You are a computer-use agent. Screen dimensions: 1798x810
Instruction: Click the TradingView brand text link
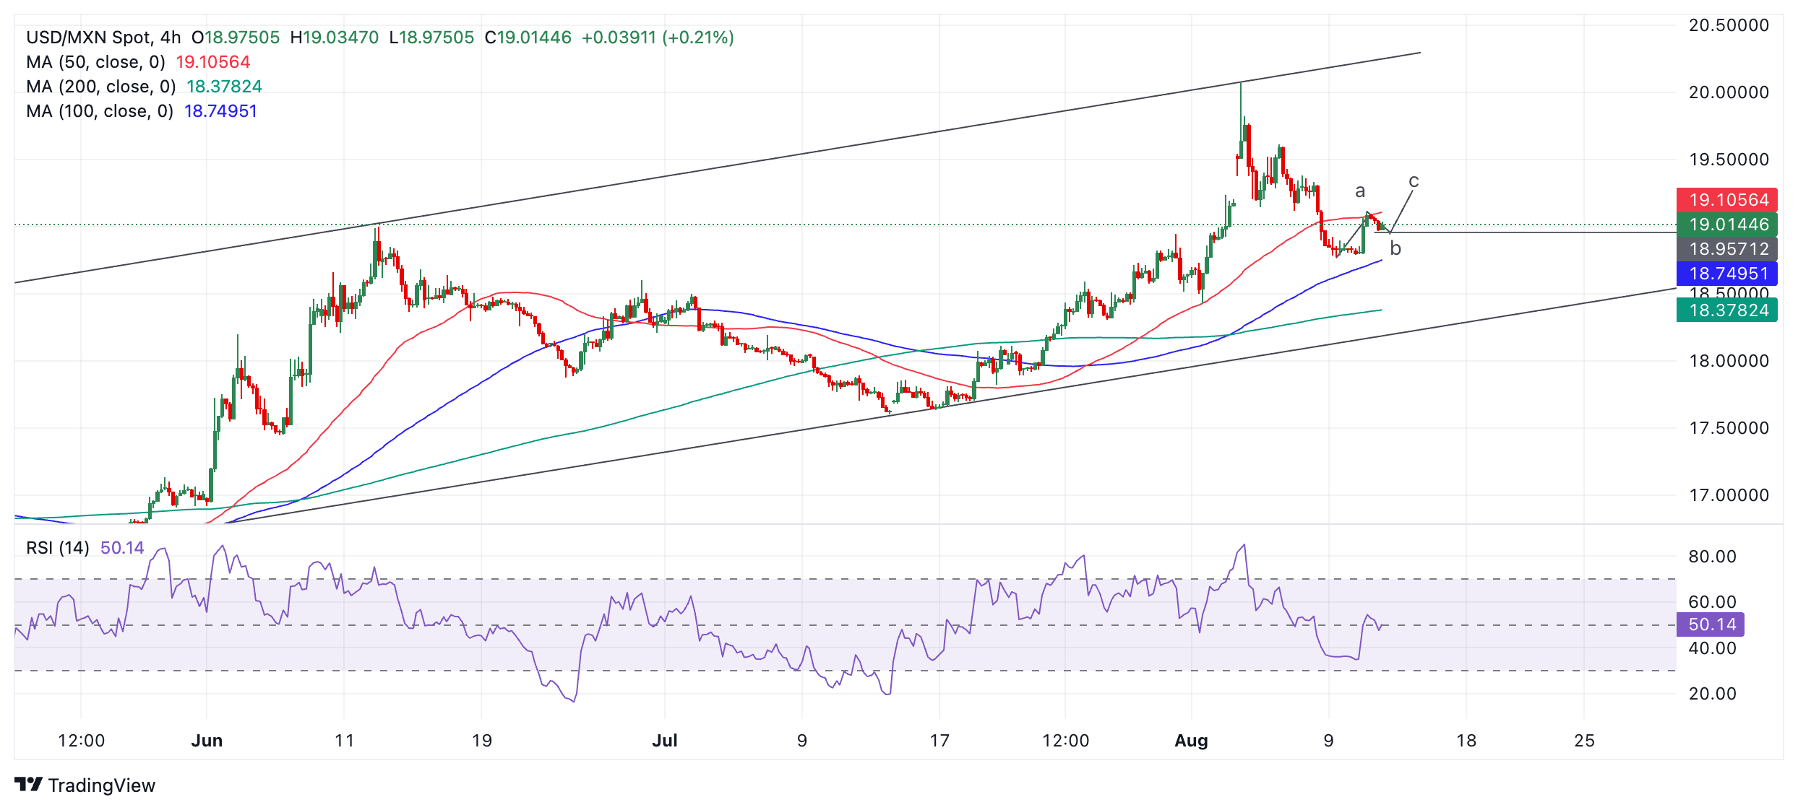pos(101,785)
